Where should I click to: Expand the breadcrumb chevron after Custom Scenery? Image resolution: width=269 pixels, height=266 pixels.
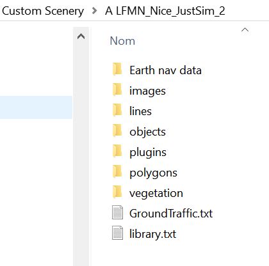point(94,11)
